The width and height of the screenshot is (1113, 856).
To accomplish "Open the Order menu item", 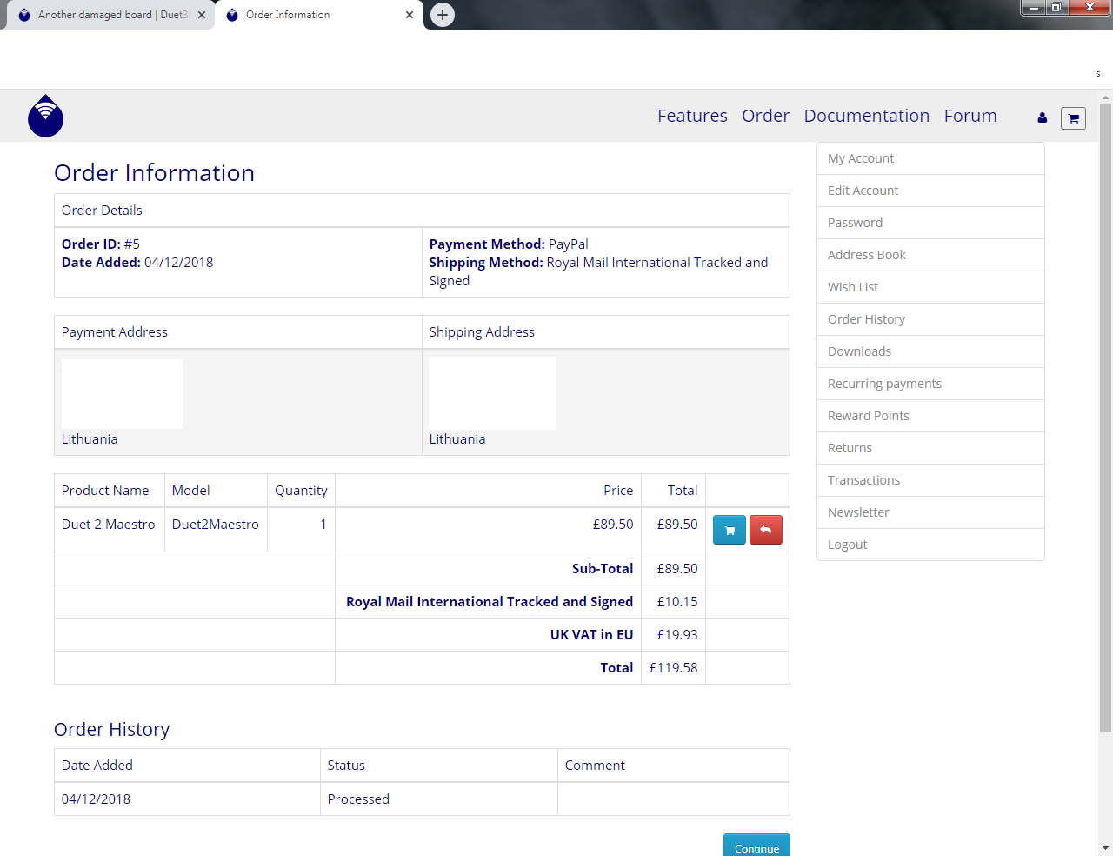I will pos(765,116).
